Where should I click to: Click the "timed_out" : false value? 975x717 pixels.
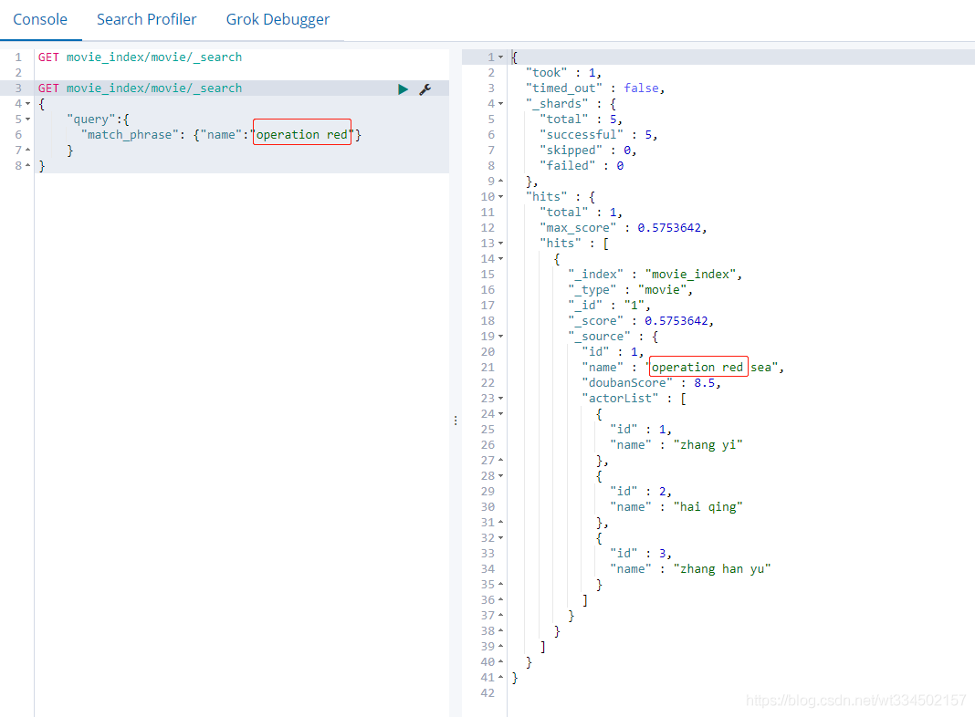point(642,88)
